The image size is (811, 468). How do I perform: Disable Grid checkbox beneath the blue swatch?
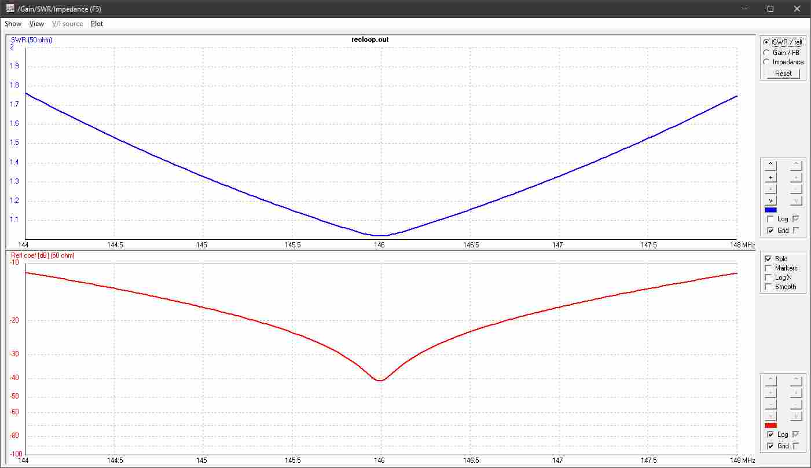pos(770,231)
